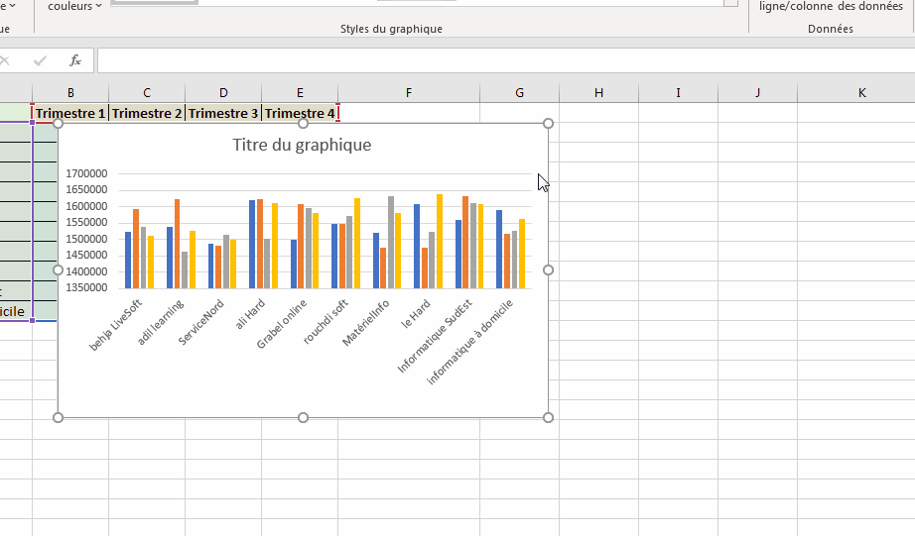Select column K header

pos(861,92)
